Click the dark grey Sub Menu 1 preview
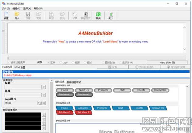The height and width of the screenshot is (133, 192). coord(65,95)
